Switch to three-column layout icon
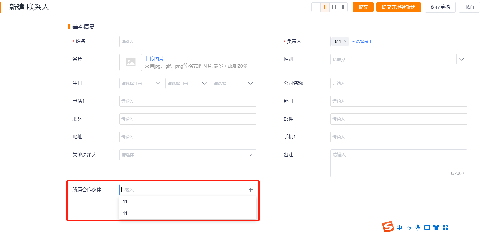488x232 pixels. [x=334, y=7]
